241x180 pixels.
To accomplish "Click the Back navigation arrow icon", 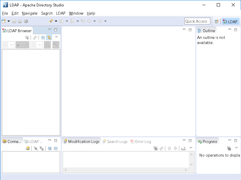I will (x=89, y=21).
